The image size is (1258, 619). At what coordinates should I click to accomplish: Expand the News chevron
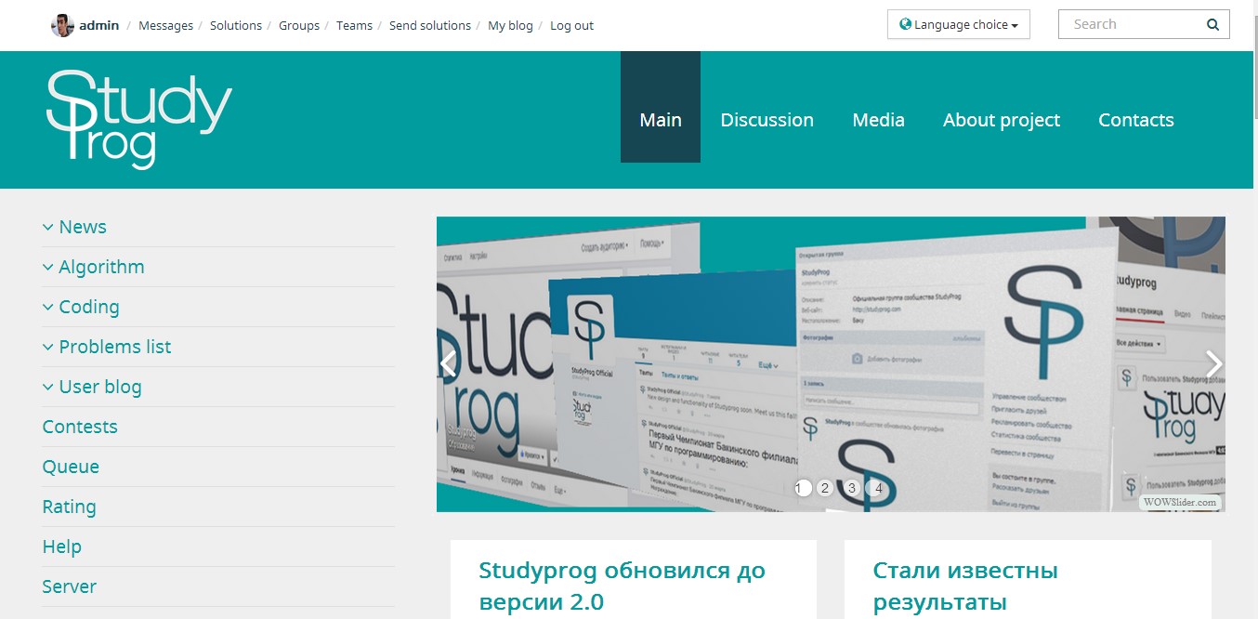[x=47, y=227]
